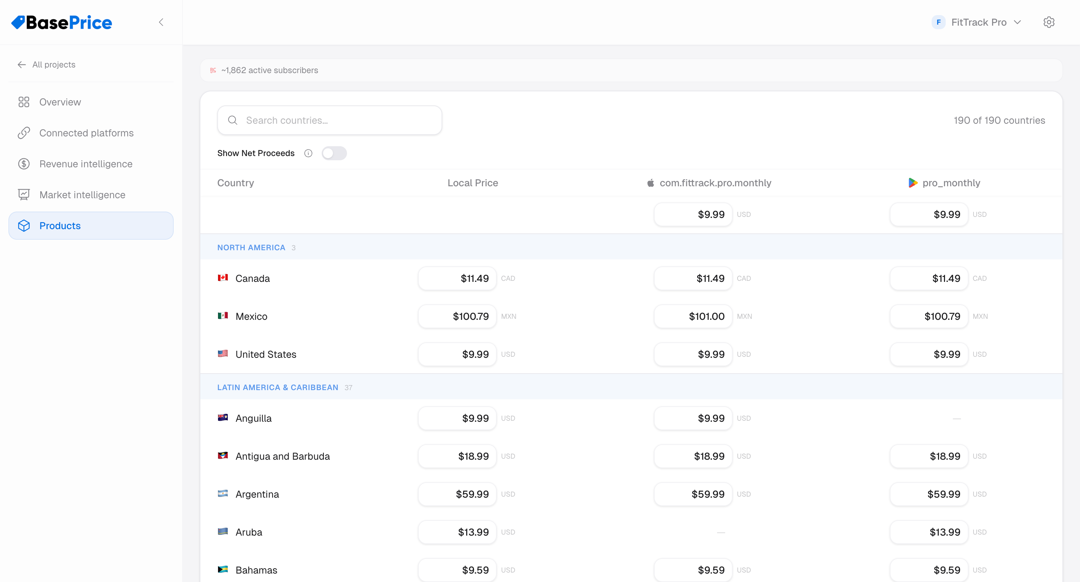
Task: Click the Overview grid icon
Action: (24, 102)
